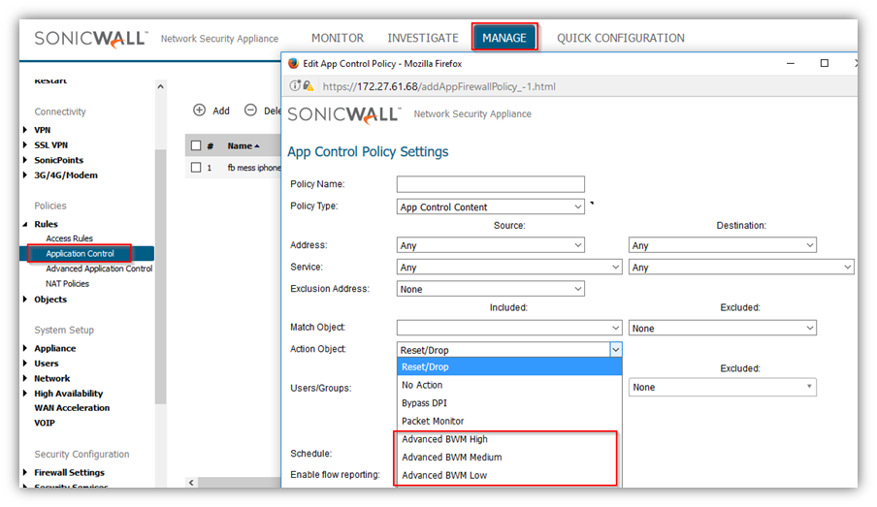Viewport: 877px width, 507px height.
Task: Open the Policy Type dropdown
Action: (x=491, y=206)
